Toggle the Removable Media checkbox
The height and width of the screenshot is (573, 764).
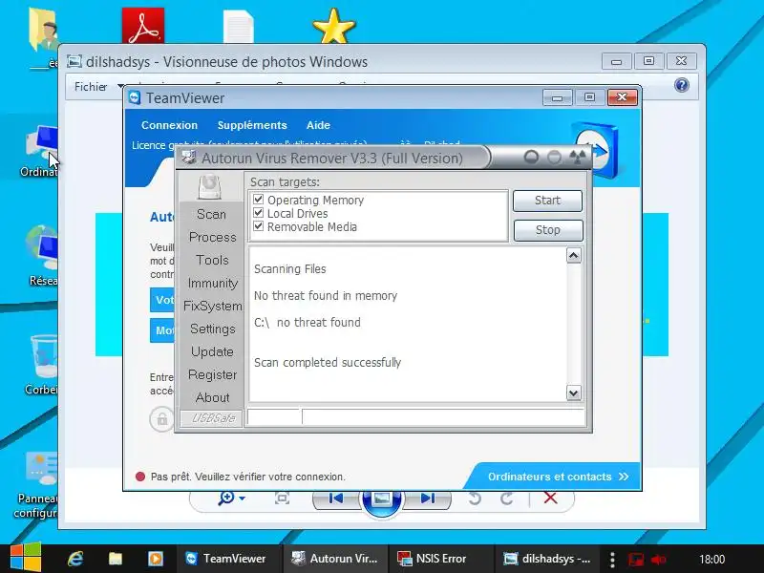[258, 226]
